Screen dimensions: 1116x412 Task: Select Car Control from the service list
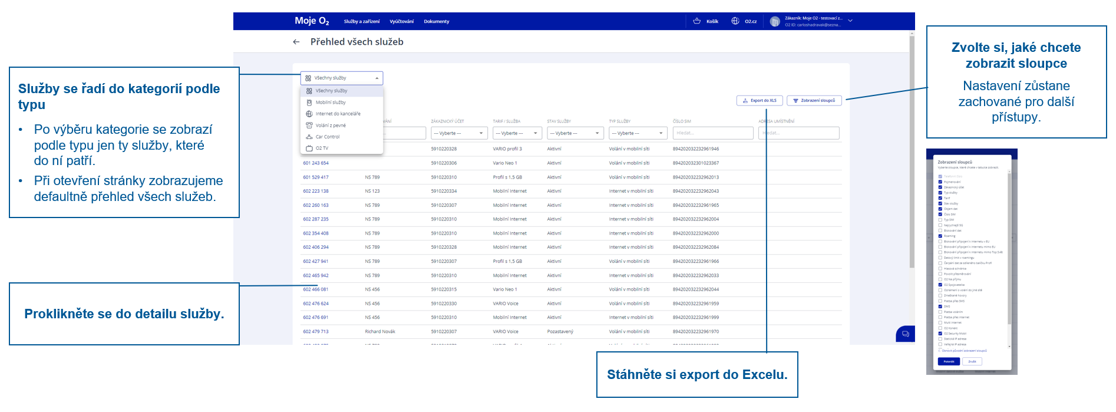[327, 137]
